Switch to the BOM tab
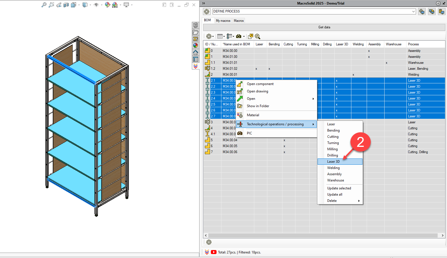The height and width of the screenshot is (258, 447). tap(207, 20)
